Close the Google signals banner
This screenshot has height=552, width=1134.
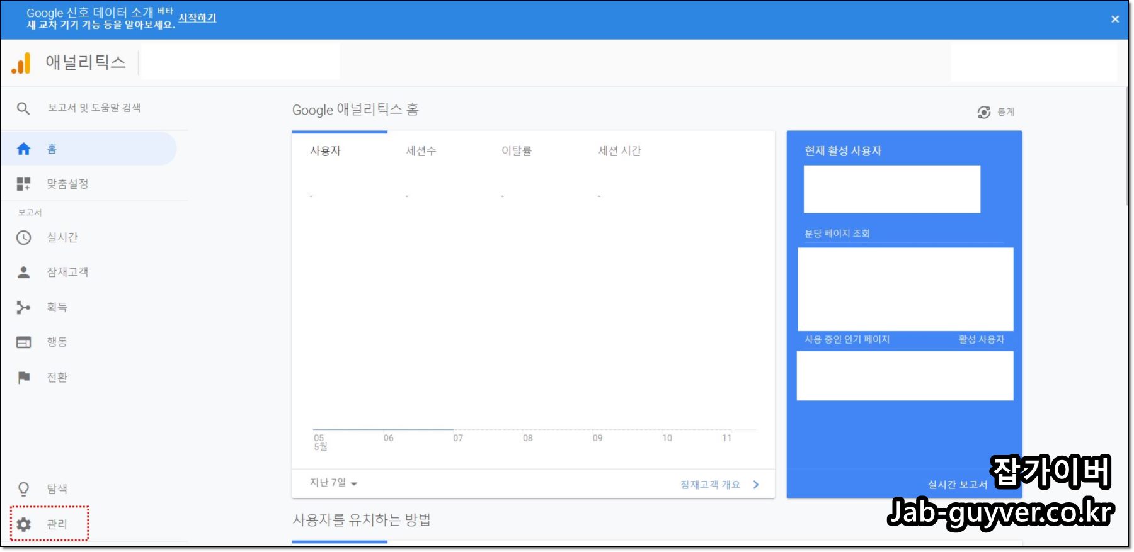1114,19
